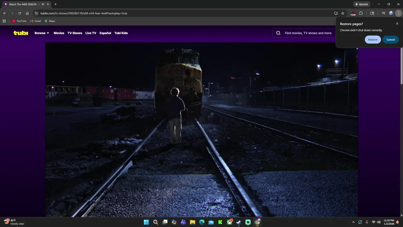Viewport: 403px width, 227px height.
Task: Mute the tab via speaker icon
Action: point(43,4)
